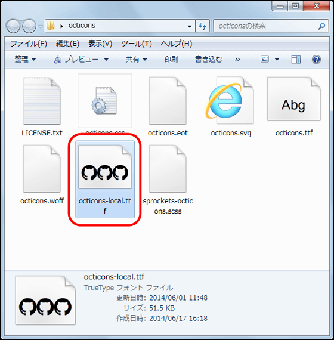Open the recent pages dropdown arrow
334x340 pixels.
click(x=41, y=26)
